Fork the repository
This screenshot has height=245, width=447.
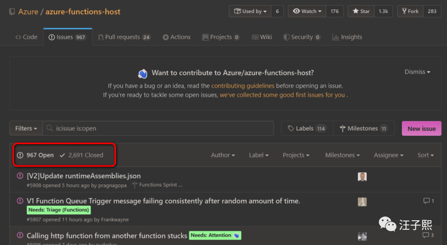(410, 12)
